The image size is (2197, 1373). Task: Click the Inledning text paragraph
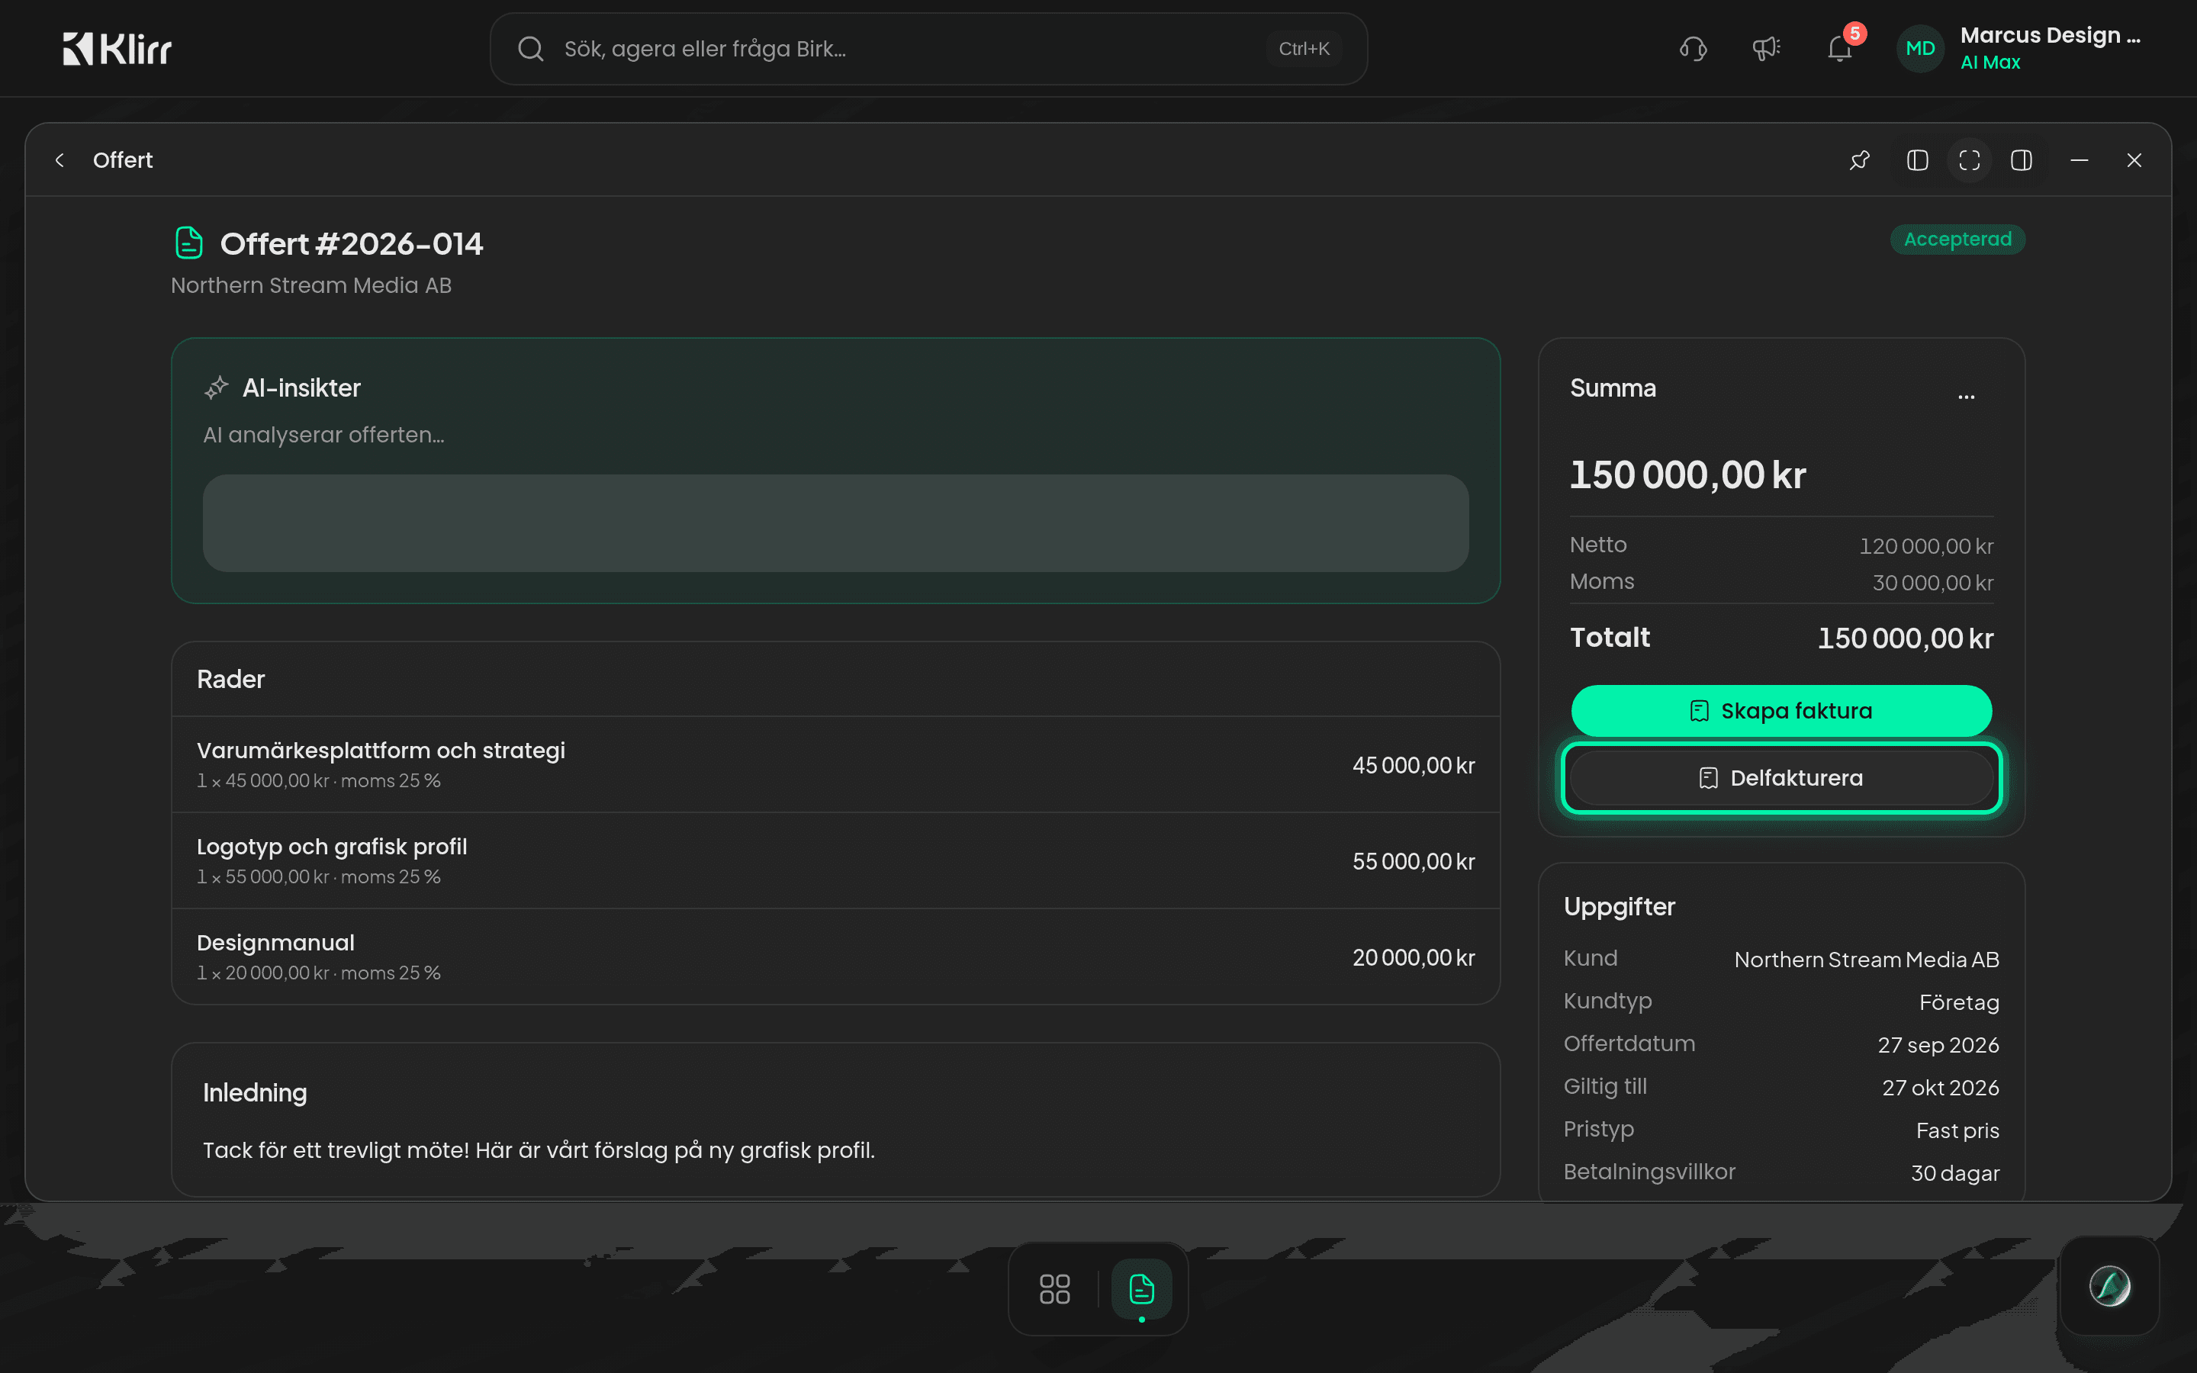click(539, 1150)
